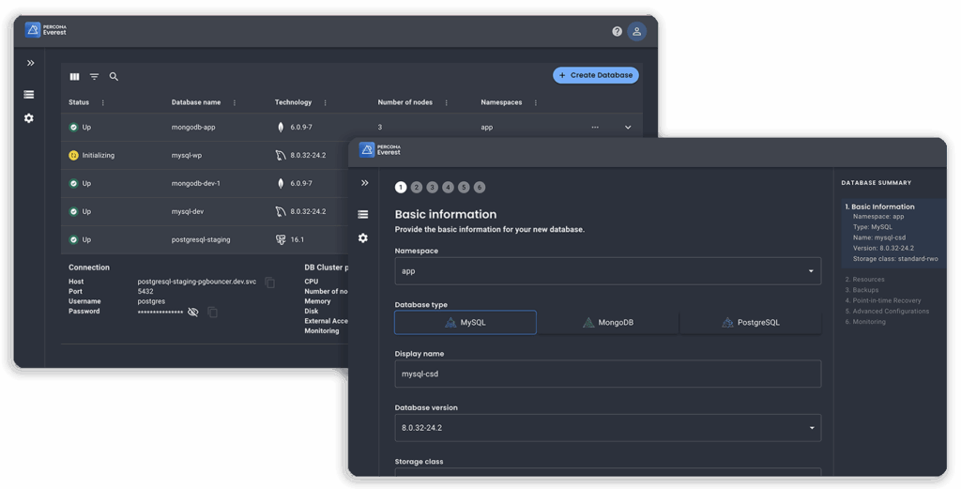
Task: Click the Create Database button
Action: (596, 75)
